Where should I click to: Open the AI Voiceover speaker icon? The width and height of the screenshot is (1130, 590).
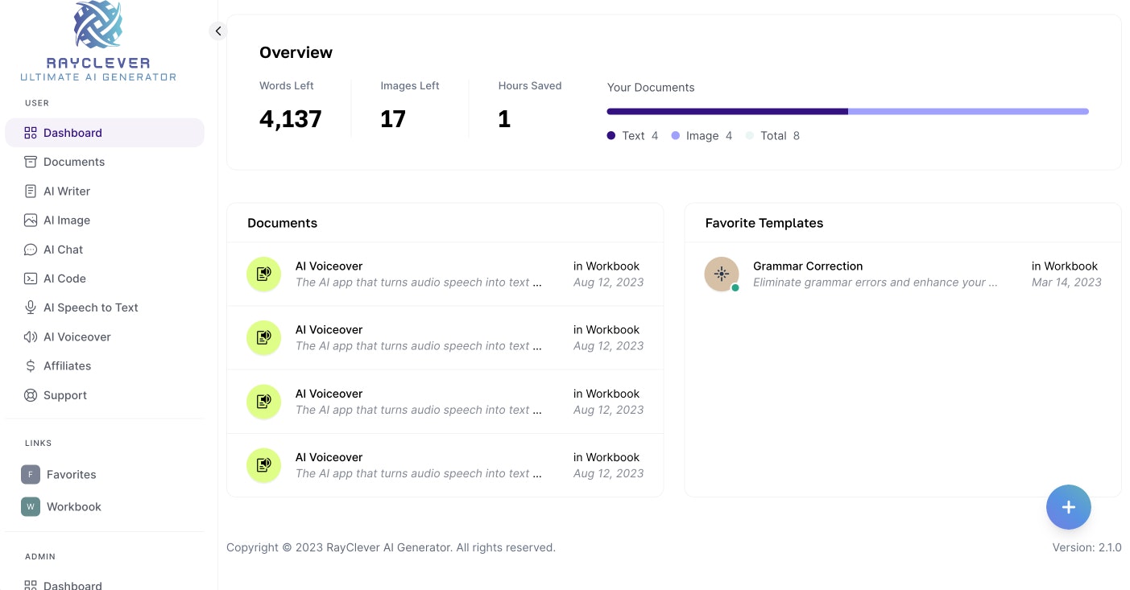pos(31,337)
